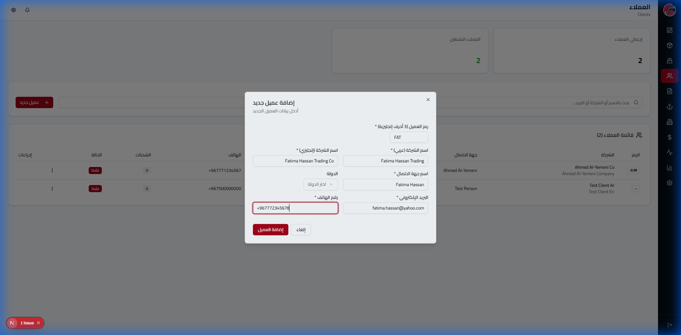Open the ship icon in sidebar
The image size is (681, 335).
coord(669,61)
